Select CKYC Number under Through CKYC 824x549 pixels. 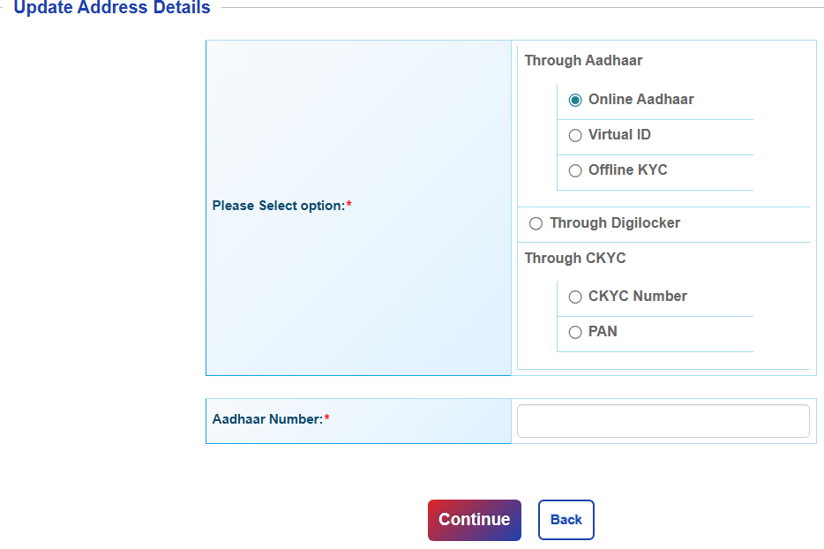click(574, 297)
